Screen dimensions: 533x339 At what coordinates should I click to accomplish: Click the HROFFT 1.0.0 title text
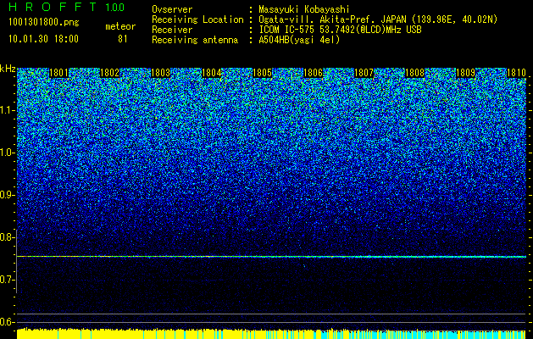tap(66, 7)
